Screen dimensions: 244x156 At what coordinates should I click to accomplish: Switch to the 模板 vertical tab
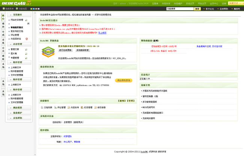[3, 58]
